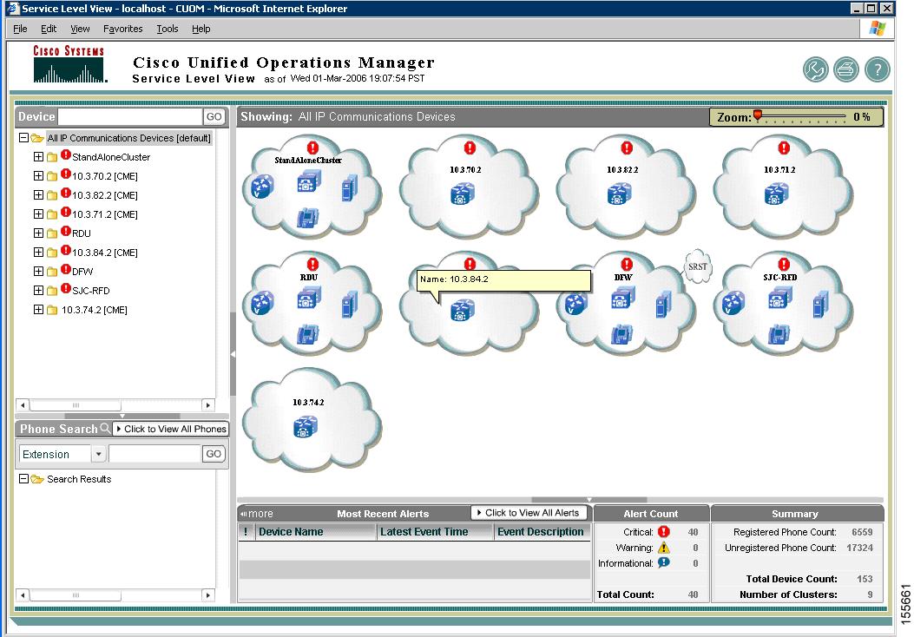Click router icon in StandAloneCluster cloud
Image resolution: width=914 pixels, height=637 pixels.
pyautogui.click(x=262, y=186)
